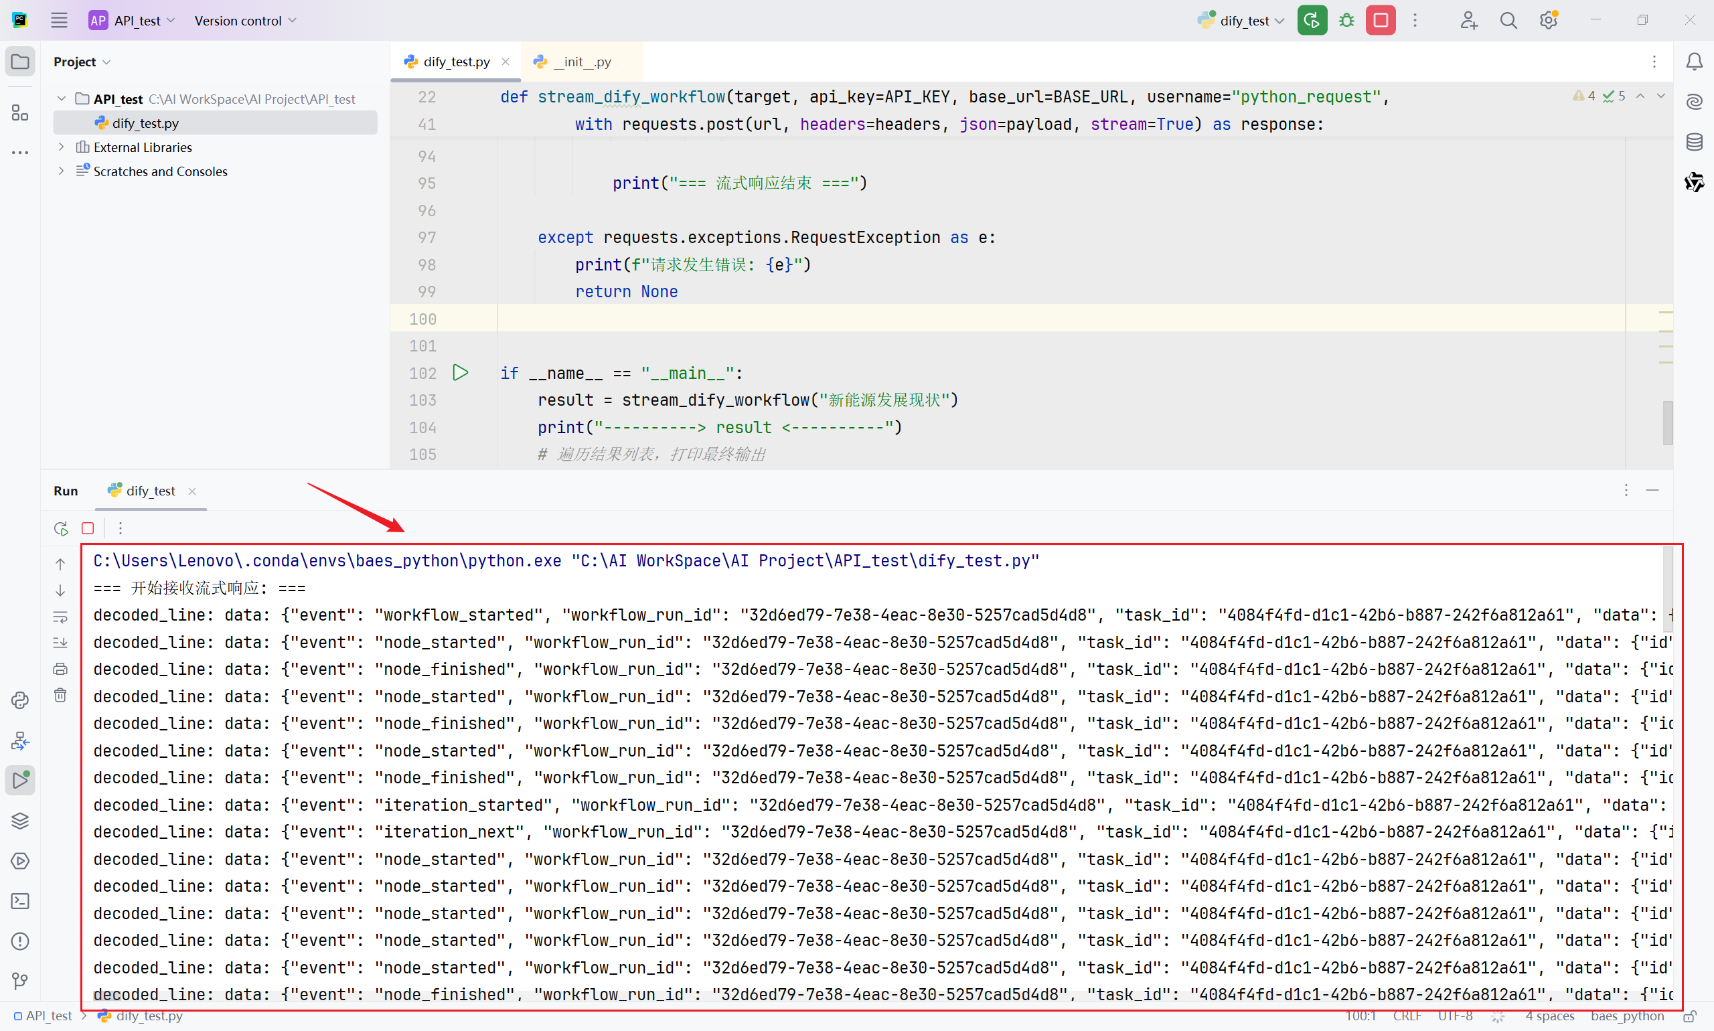
Task: Open the Version control dropdown
Action: pyautogui.click(x=245, y=20)
